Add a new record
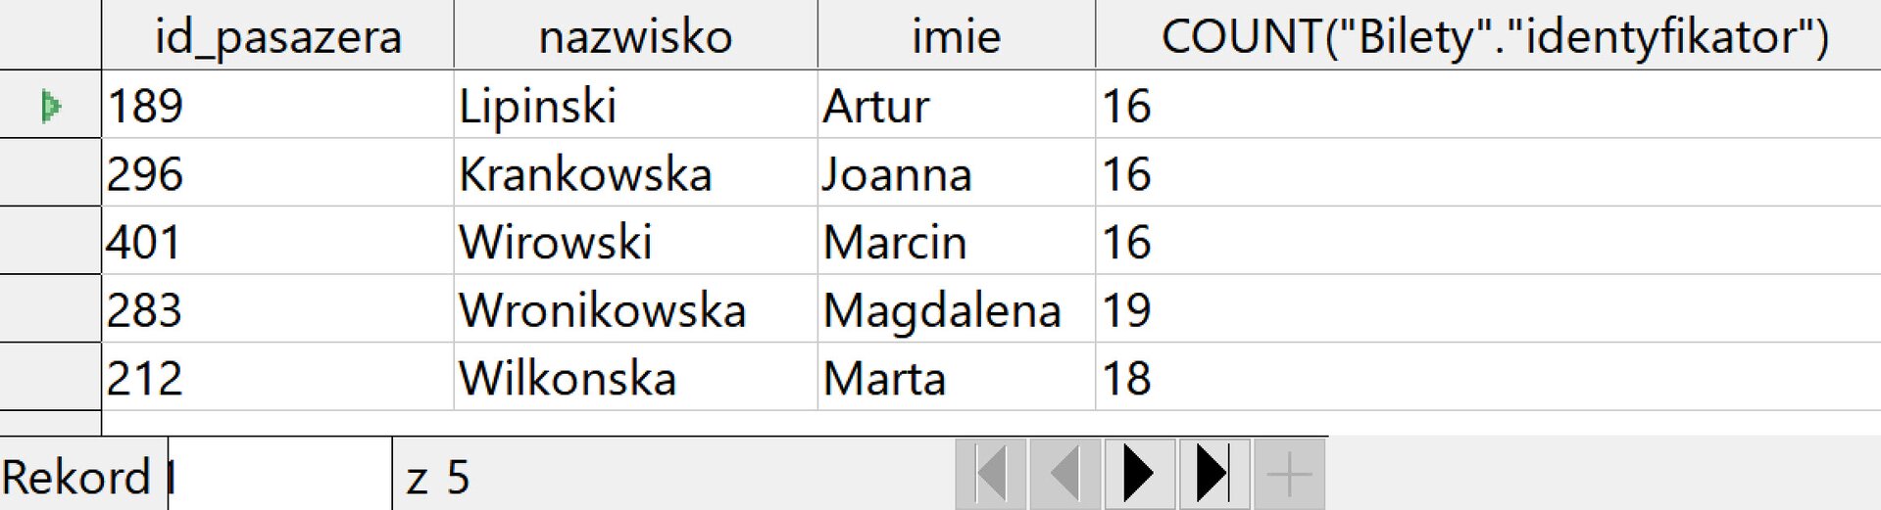 [1289, 475]
